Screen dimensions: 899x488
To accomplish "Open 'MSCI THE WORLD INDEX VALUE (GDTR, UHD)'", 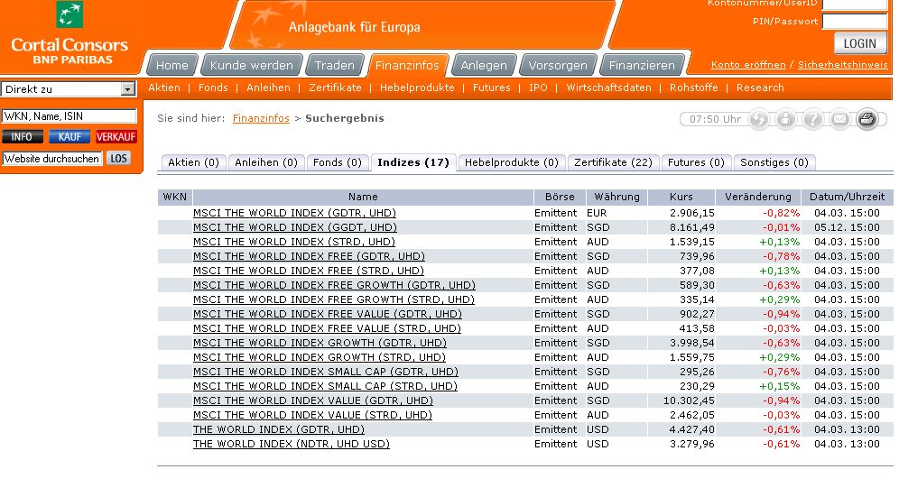I will click(313, 401).
